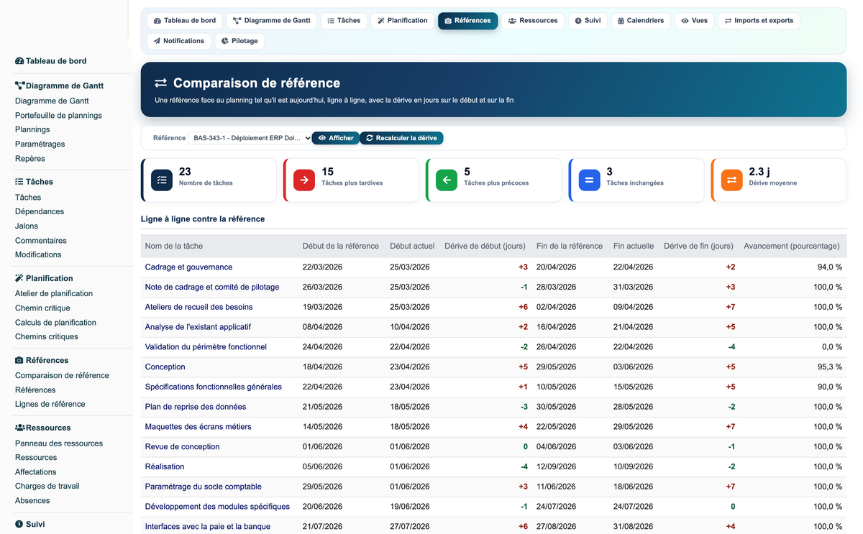
Task: Click the orange swap icon on the Dérive moyenne card
Action: point(731,180)
